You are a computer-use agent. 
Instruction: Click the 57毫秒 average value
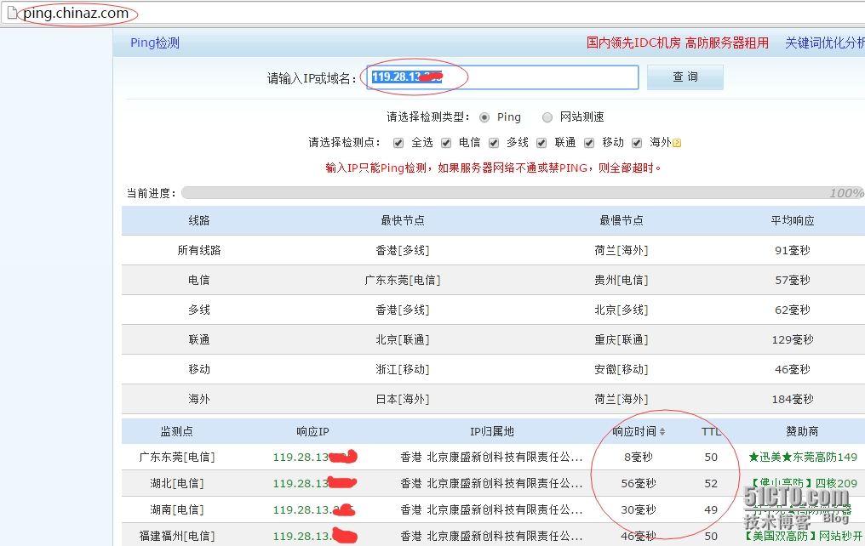pos(793,280)
